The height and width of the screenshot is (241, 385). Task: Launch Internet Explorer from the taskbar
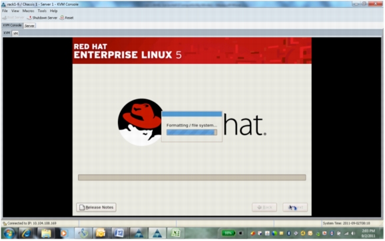[x=26, y=233]
